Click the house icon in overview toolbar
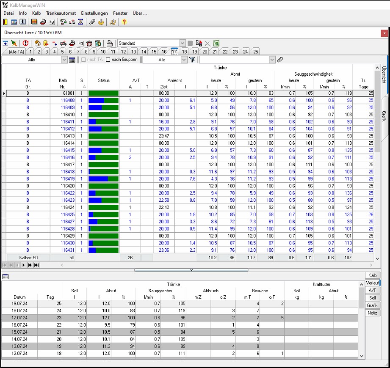The image size is (390, 368). pyautogui.click(x=37, y=43)
